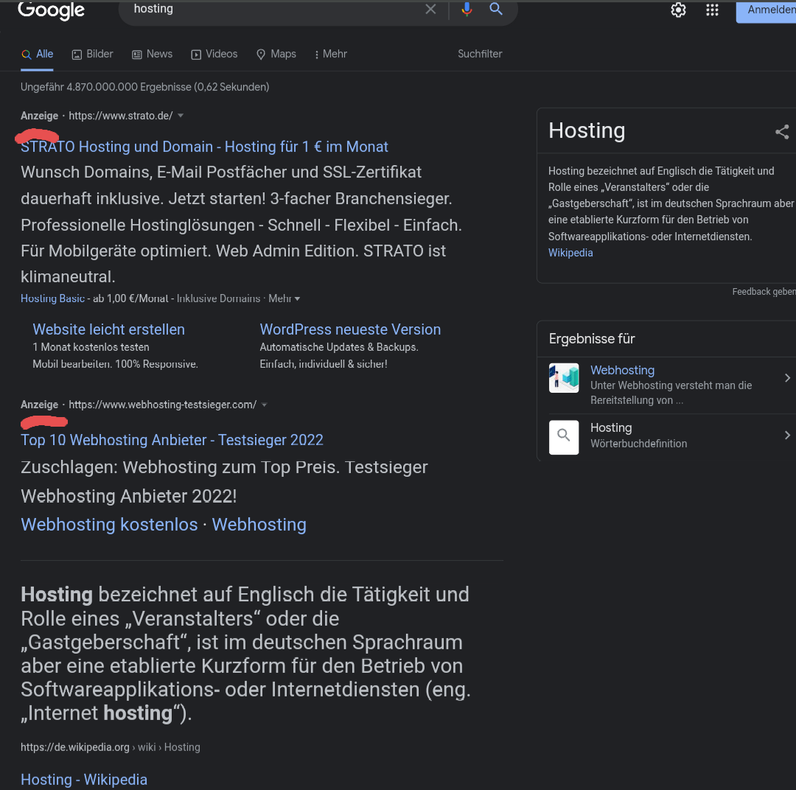Screen dimensions: 796x790
Task: Sign in with the Anmelden button
Action: click(x=767, y=10)
